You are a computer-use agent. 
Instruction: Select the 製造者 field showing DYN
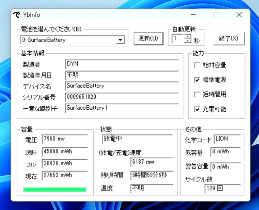pyautogui.click(x=121, y=64)
